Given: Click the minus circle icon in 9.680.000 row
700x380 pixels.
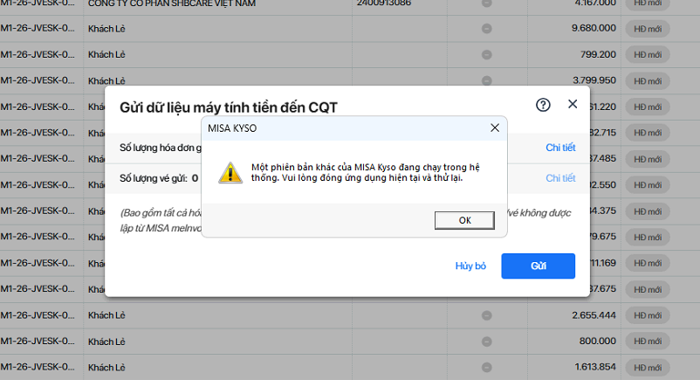Looking at the screenshot, I should pos(486,29).
